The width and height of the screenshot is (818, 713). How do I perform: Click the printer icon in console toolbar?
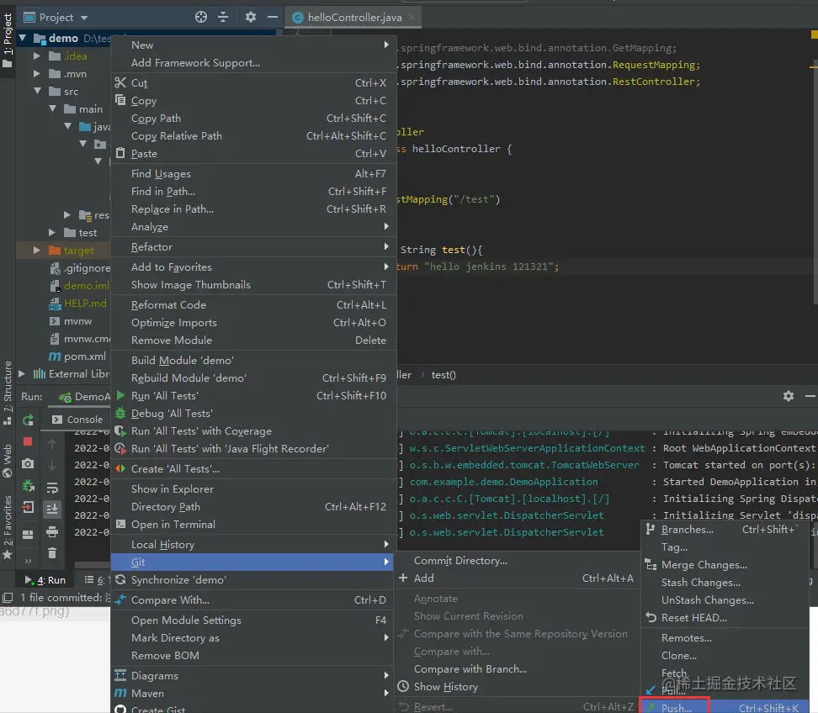52,531
